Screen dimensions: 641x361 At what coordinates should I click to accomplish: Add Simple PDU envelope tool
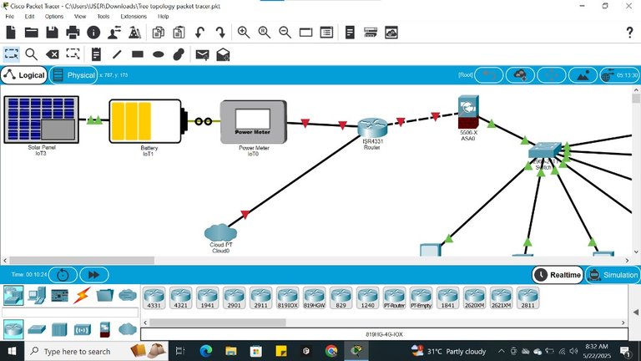pos(202,54)
